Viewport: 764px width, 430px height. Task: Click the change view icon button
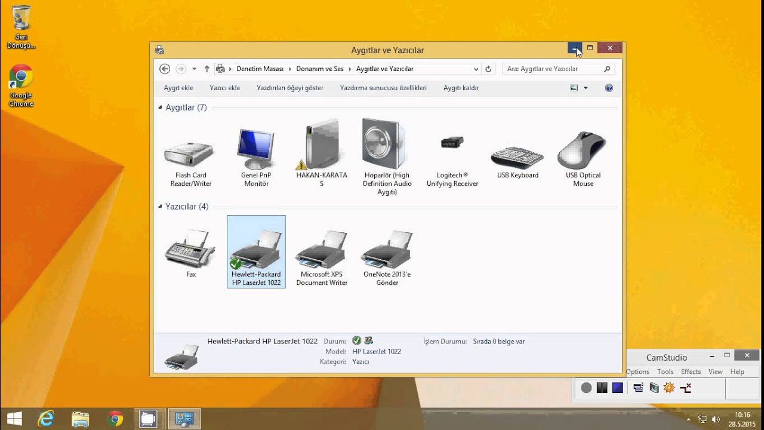pos(574,88)
